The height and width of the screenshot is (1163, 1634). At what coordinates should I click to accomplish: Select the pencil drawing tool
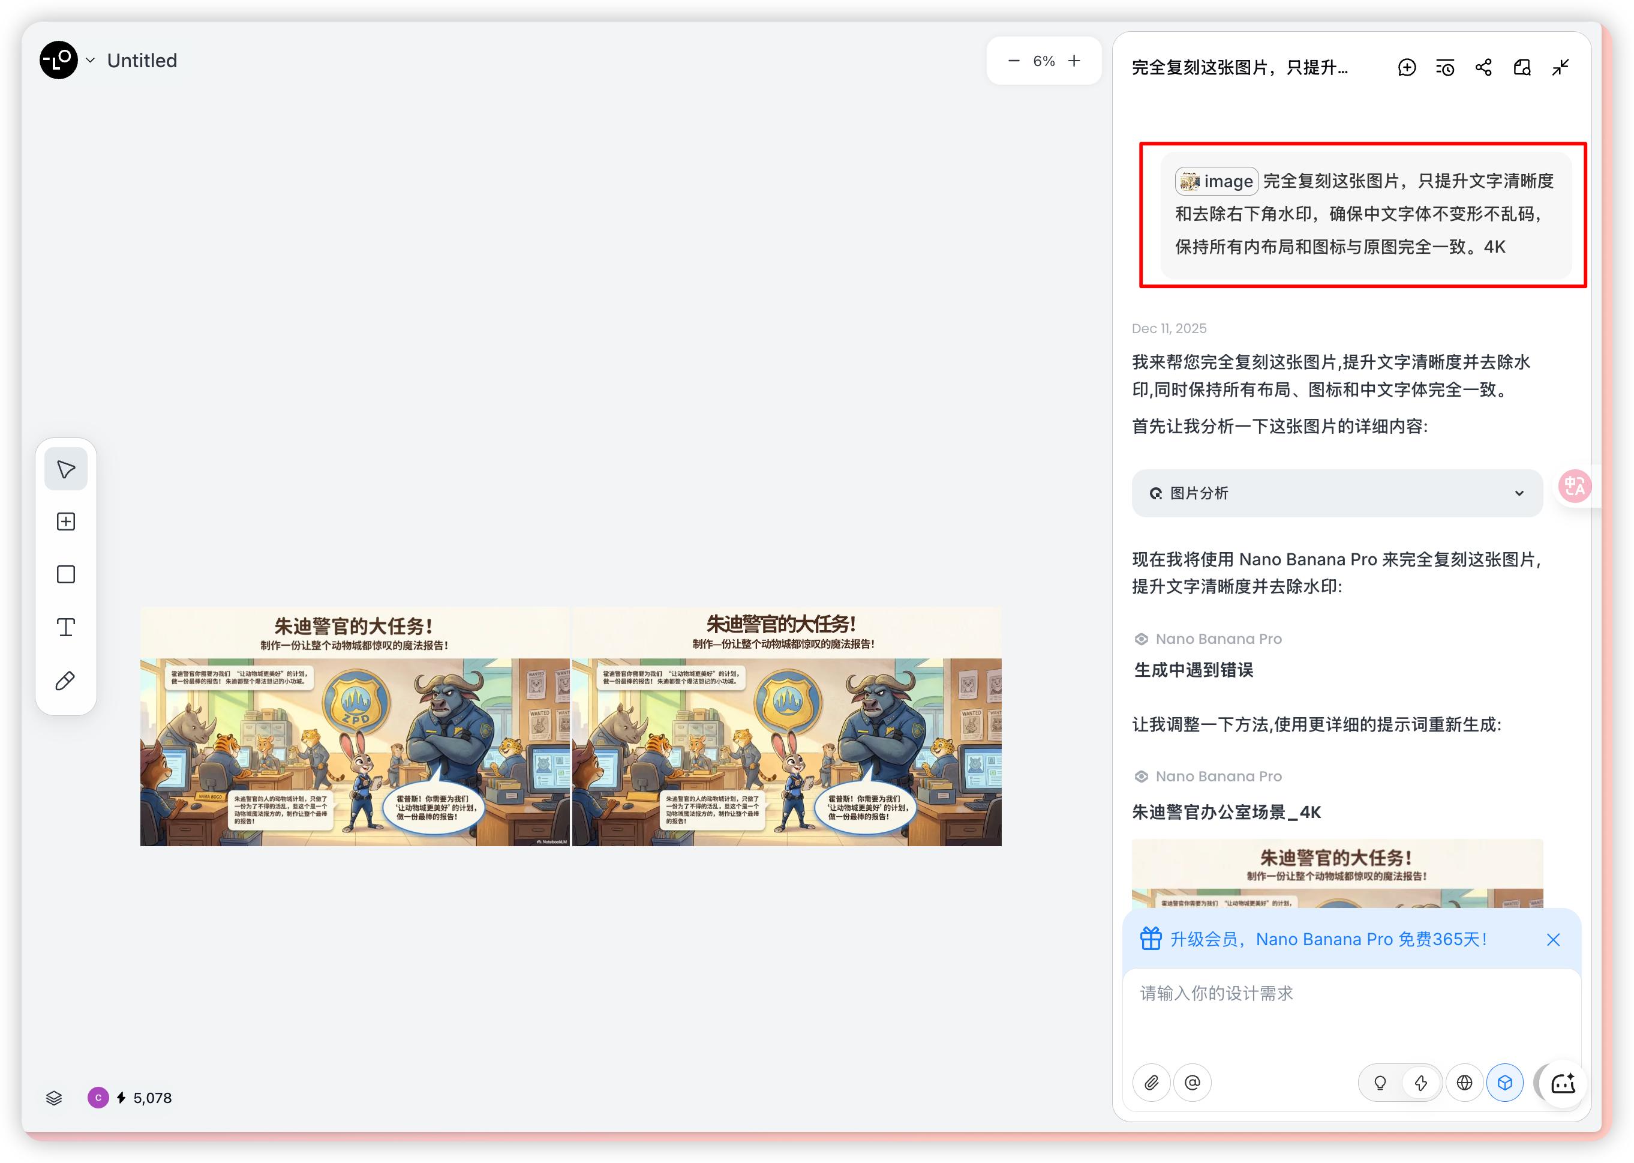click(x=66, y=681)
